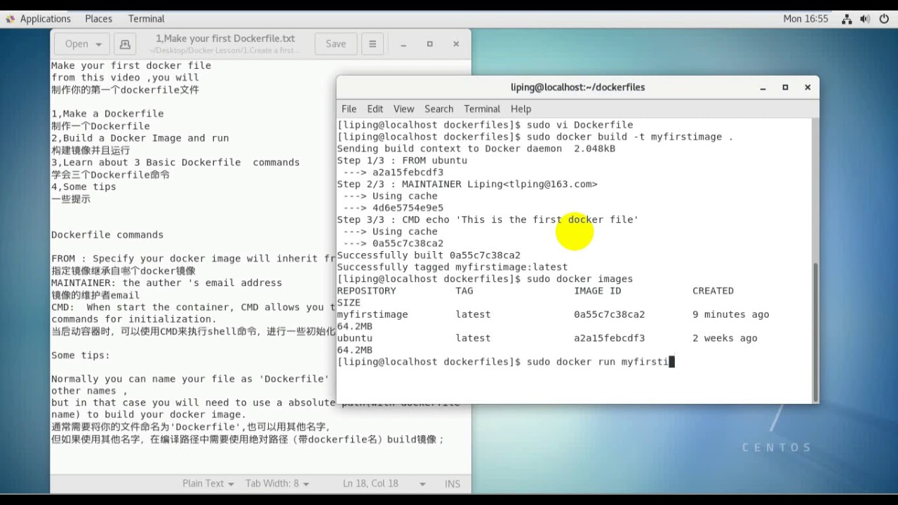Close the gedit text editor window

[456, 44]
